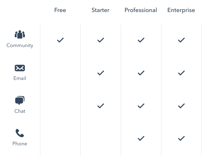Click the Chat text label
Viewport: 212px width, 163px height.
coord(20,111)
